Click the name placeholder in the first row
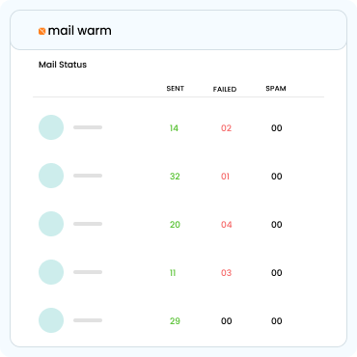 tap(88, 127)
